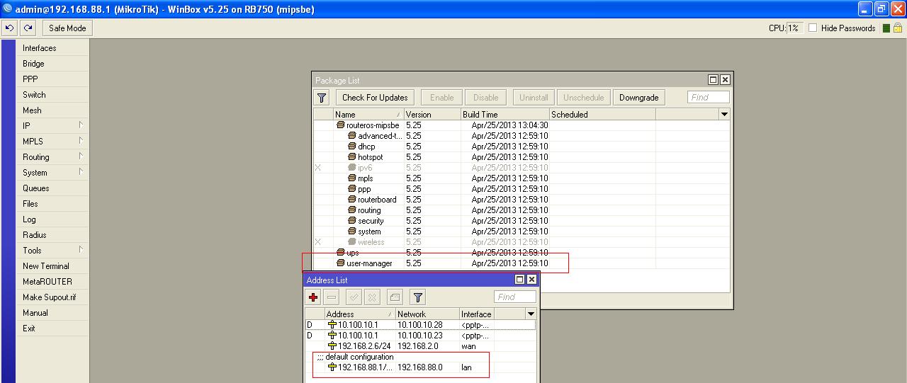Click the Disable button in Package List
The image size is (907, 383).
[x=486, y=98]
